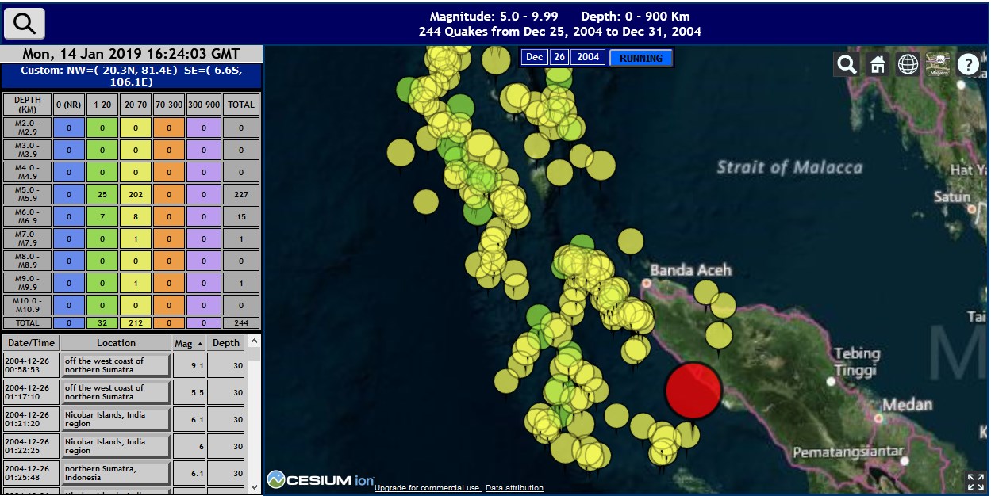This screenshot has height=496, width=991.
Task: Click the Depth column header
Action: click(x=226, y=343)
